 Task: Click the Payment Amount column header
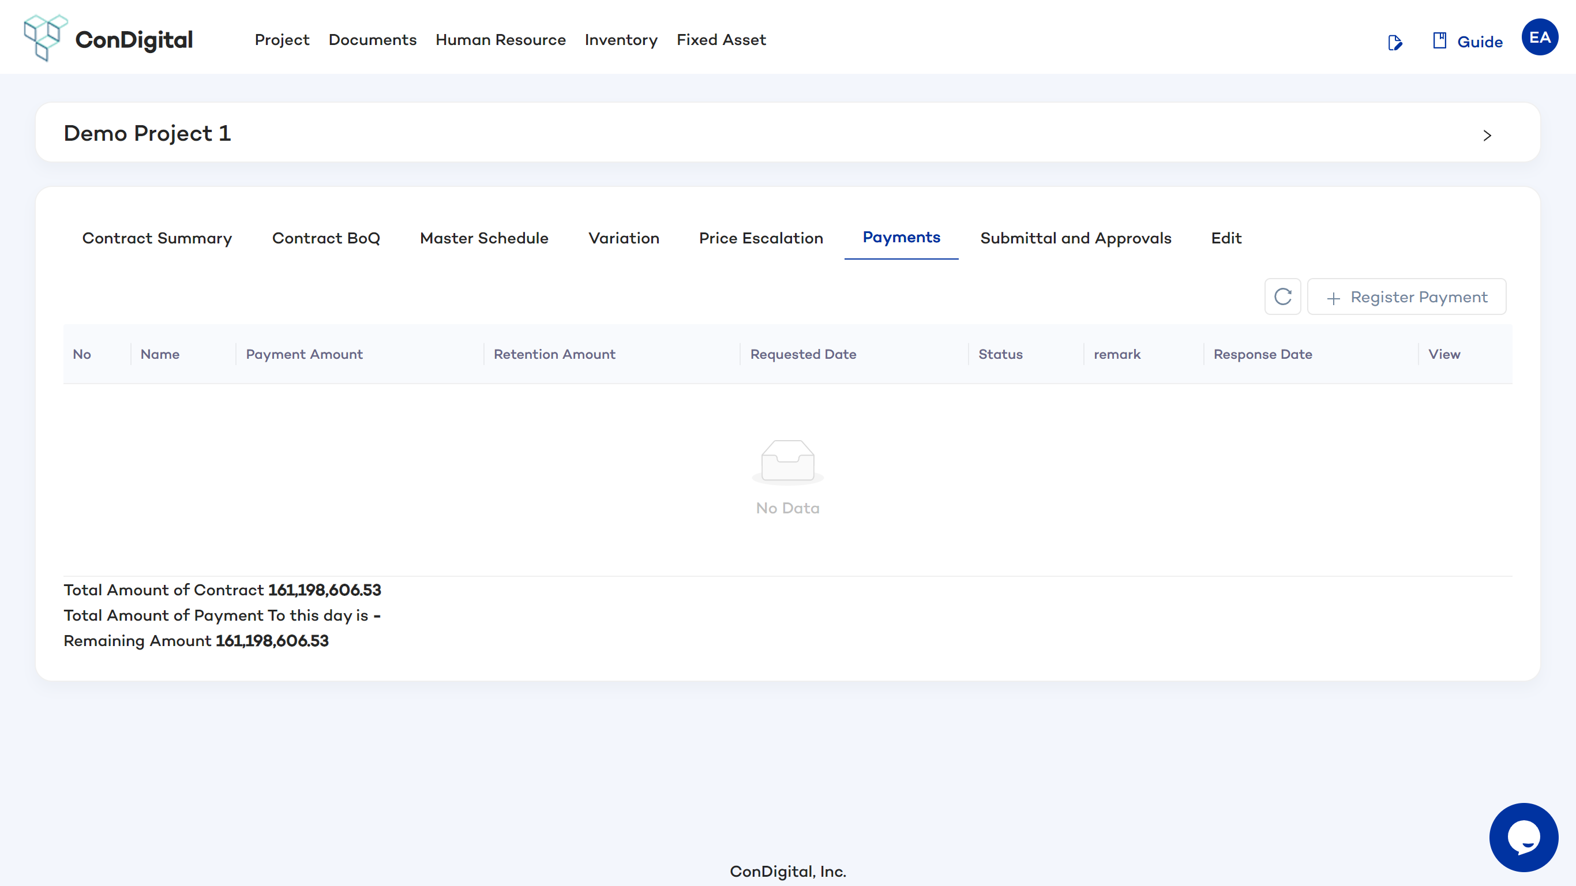(x=304, y=354)
